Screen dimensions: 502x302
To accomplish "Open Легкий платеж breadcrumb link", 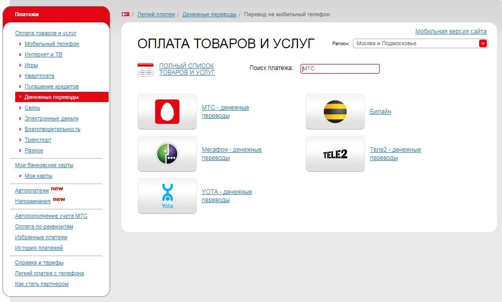I will point(156,14).
